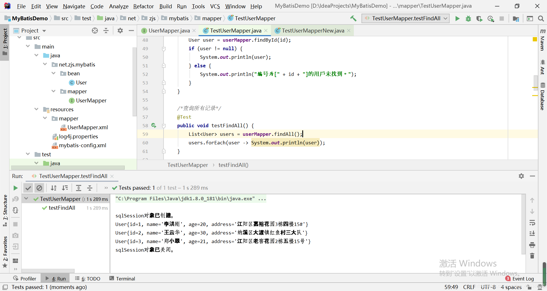The width and height of the screenshot is (547, 291).
Task: Run with coverage icon in toolbar
Action: (x=479, y=19)
